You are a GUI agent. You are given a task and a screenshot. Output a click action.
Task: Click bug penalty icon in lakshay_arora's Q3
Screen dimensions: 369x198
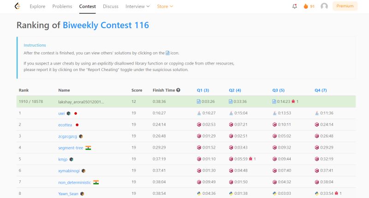pos(293,102)
